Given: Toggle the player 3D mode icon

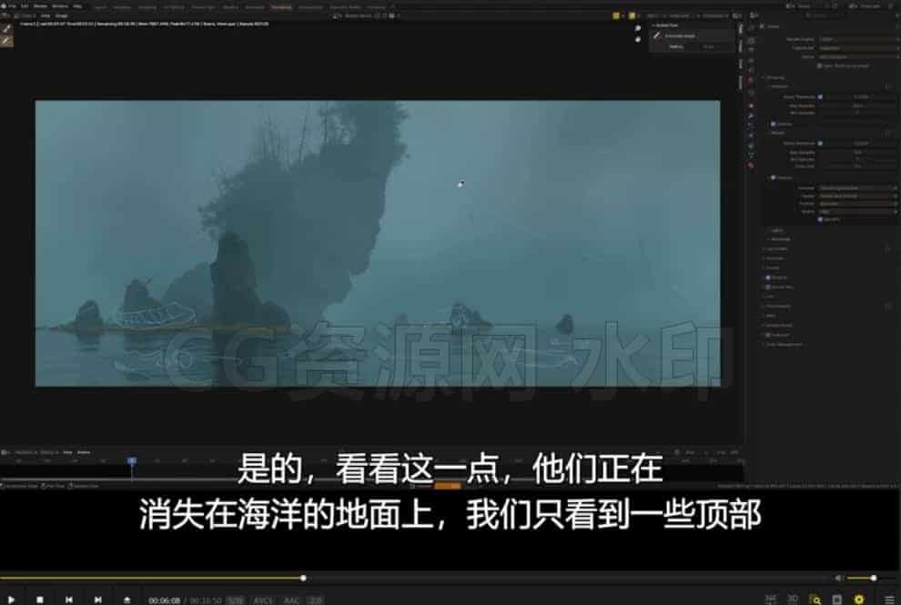Looking at the screenshot, I should (x=793, y=599).
